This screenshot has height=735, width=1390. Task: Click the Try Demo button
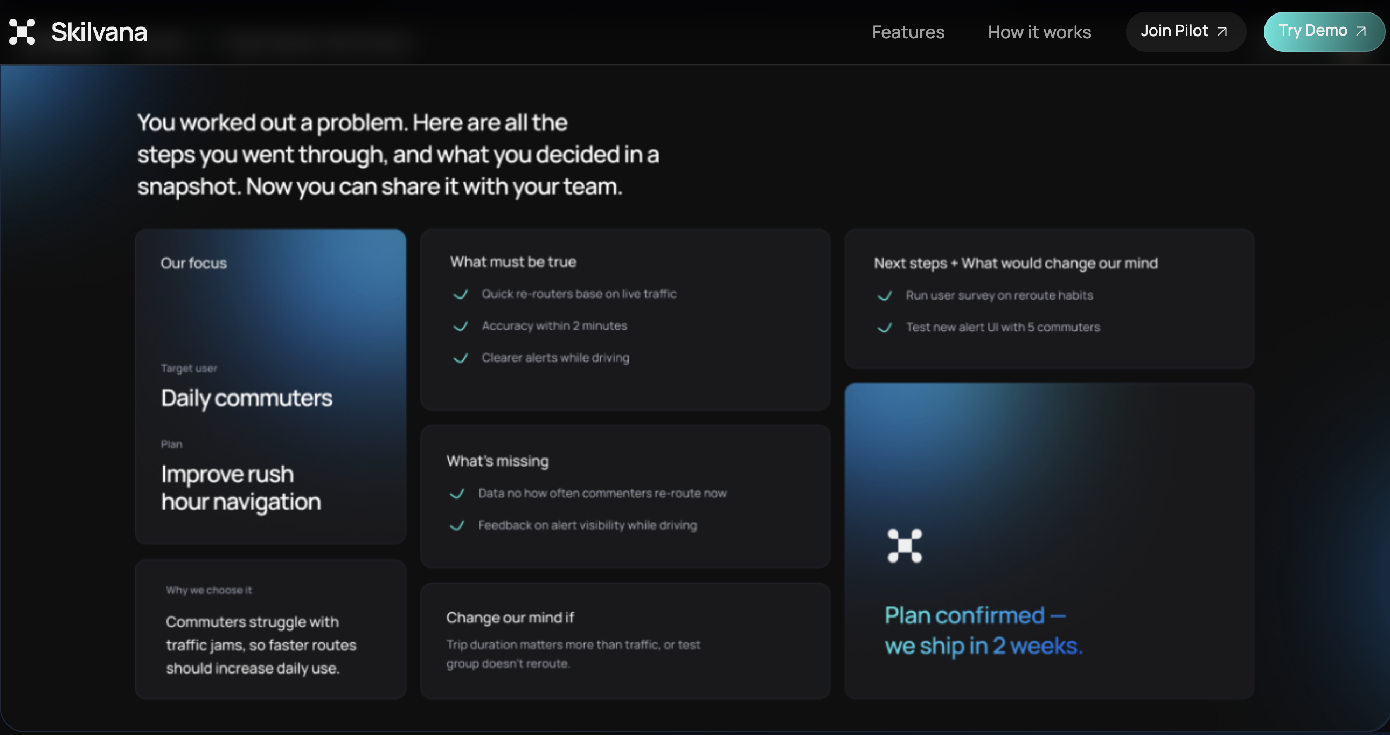tap(1323, 31)
